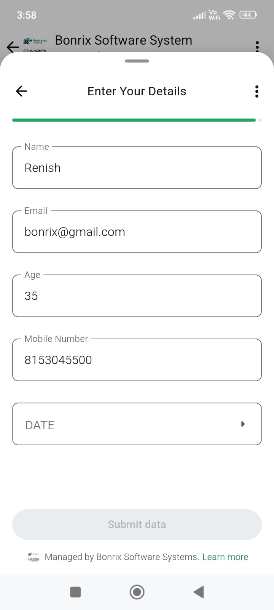
Task: Expand the DATE dropdown field
Action: [137, 424]
